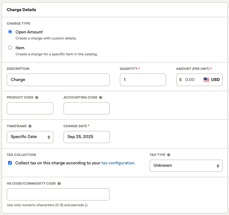Screen dimensions: 229x215
Task: Open the Charge Date picker field
Action: tap(86, 137)
